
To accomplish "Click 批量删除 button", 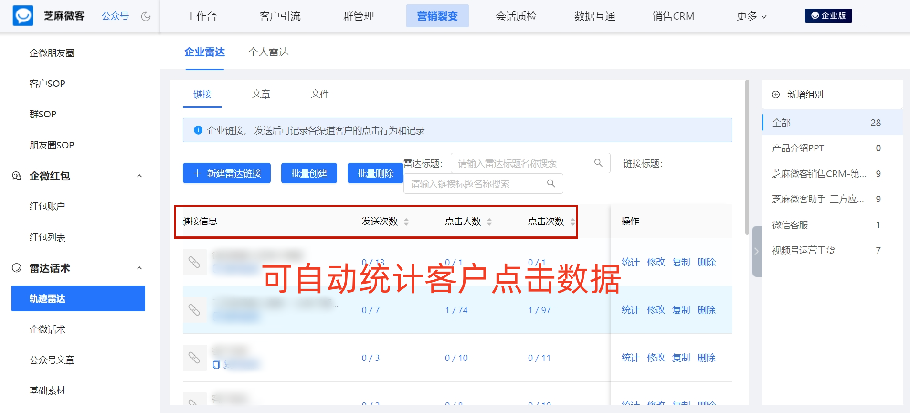I will (375, 173).
